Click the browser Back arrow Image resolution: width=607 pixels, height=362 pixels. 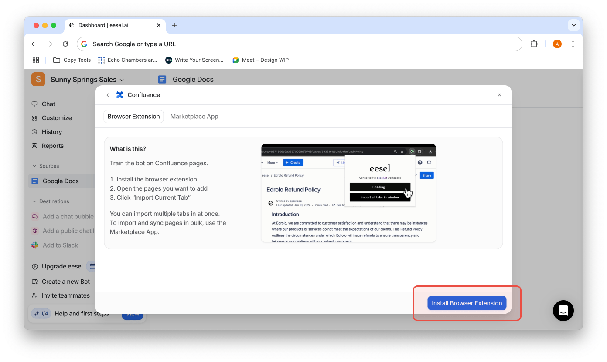34,44
